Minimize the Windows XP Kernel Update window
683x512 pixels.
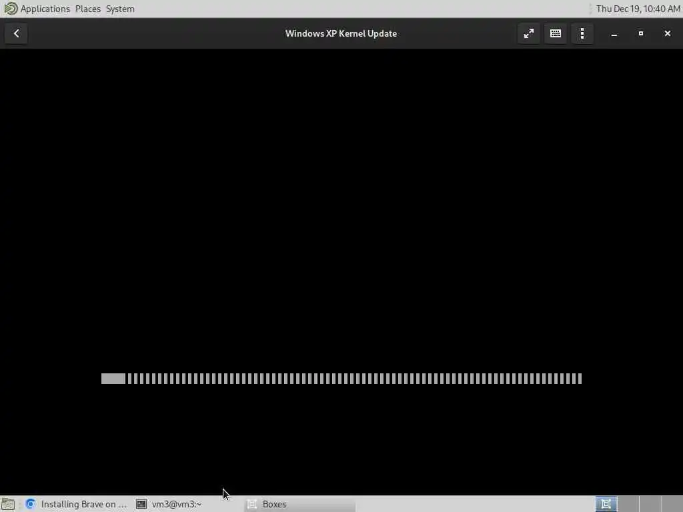614,33
